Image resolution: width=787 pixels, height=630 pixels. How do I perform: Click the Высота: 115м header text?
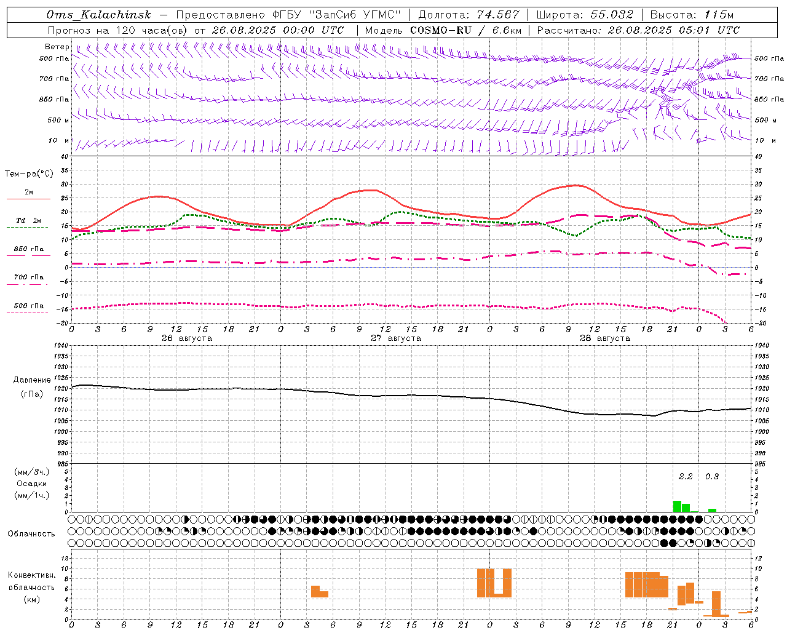click(692, 15)
